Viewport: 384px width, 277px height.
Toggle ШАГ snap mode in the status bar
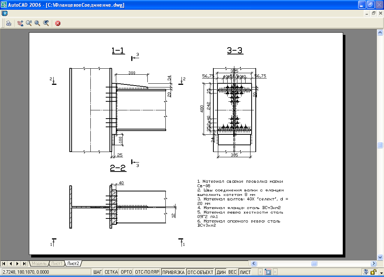(x=98, y=272)
